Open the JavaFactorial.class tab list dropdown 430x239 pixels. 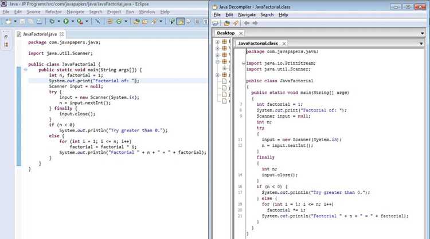click(x=421, y=43)
